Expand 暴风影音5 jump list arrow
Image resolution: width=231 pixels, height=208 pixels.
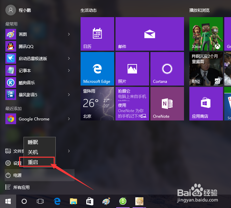(69, 95)
